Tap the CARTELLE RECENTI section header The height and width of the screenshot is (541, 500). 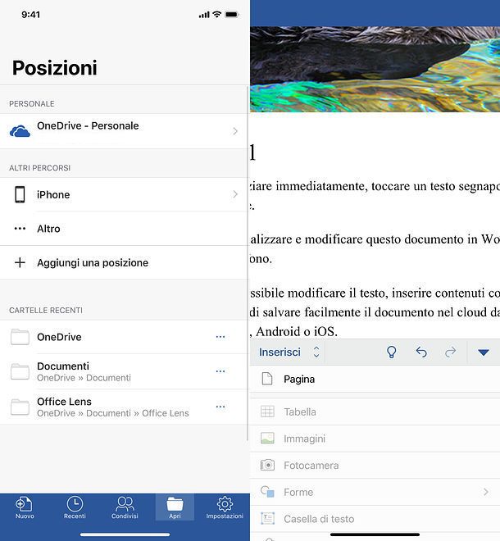tap(46, 310)
